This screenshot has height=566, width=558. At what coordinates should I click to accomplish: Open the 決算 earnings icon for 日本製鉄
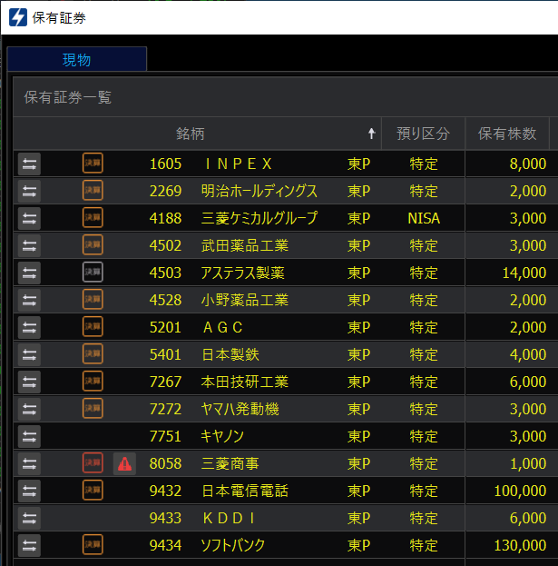pos(93,353)
